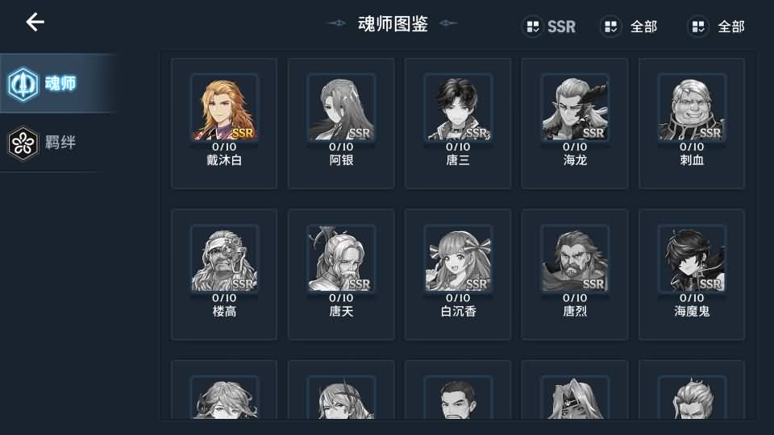Open the 刺血 character card
774x435 pixels.
click(x=692, y=123)
